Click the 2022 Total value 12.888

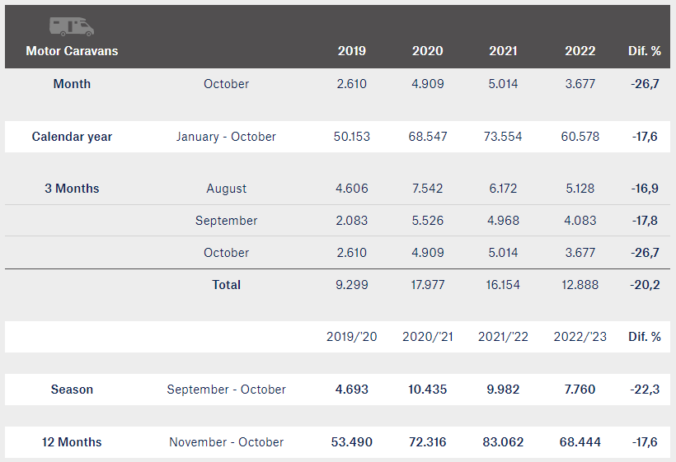580,285
